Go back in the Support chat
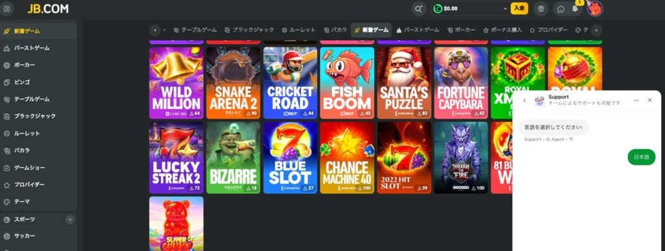 524,101
